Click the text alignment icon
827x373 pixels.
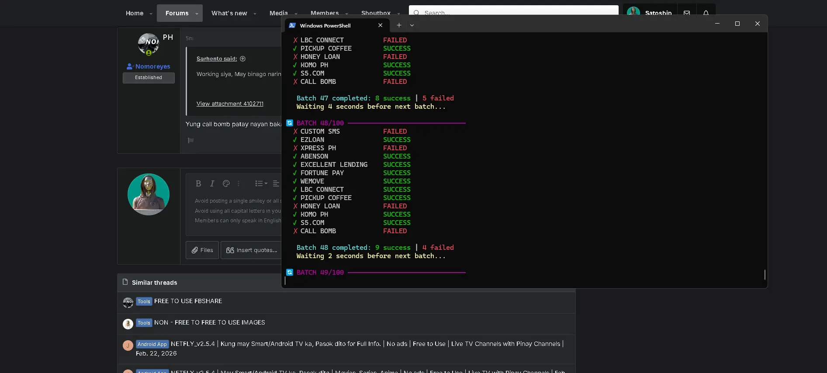[276, 183]
